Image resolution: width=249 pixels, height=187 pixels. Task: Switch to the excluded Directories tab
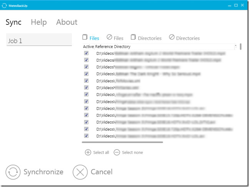[x=184, y=38]
